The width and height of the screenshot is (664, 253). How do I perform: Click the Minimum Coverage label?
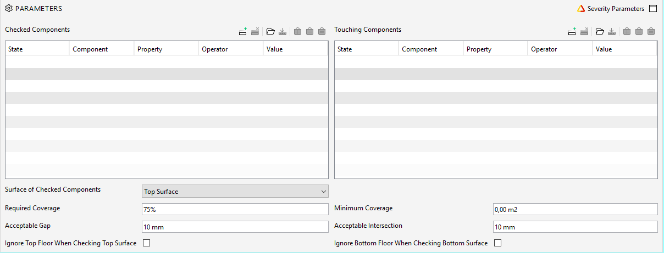(x=363, y=208)
